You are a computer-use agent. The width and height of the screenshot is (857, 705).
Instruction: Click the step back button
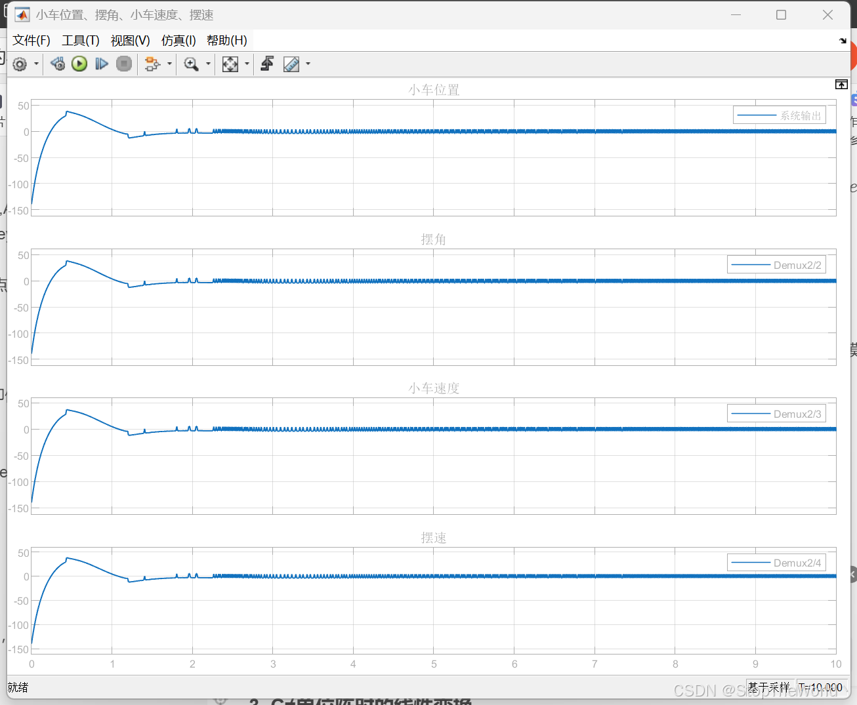point(58,64)
